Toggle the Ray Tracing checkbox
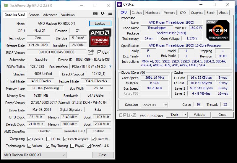 pyautogui.click(x=48, y=146)
